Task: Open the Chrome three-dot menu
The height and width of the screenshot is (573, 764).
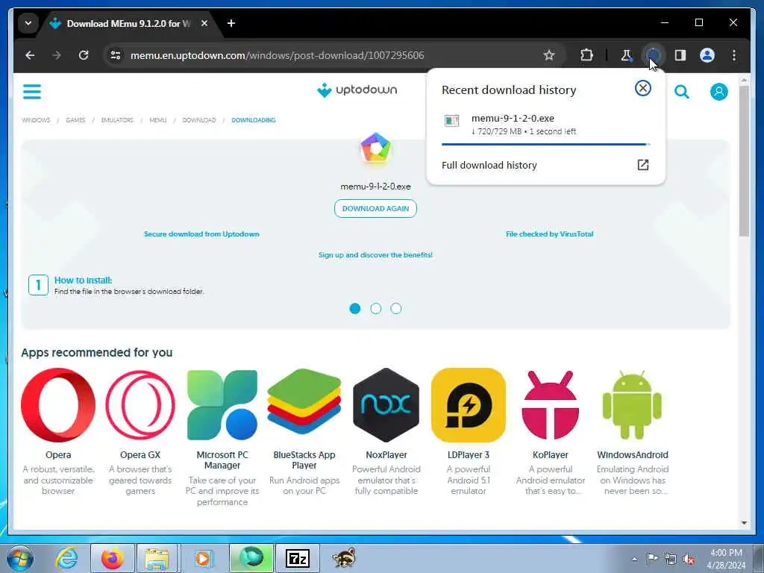Action: pos(734,55)
